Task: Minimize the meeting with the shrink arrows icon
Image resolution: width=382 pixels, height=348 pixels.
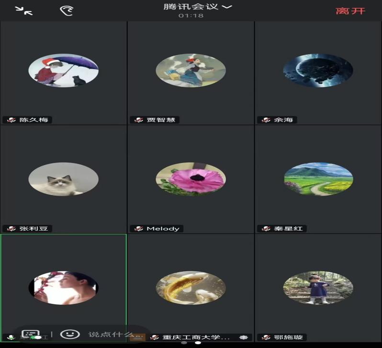Action: tap(23, 11)
